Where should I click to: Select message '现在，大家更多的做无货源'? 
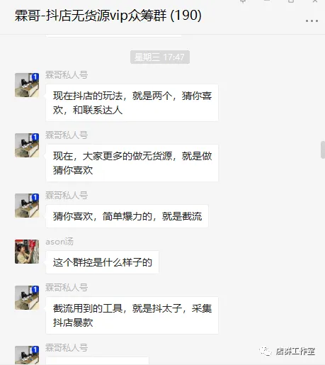click(132, 163)
